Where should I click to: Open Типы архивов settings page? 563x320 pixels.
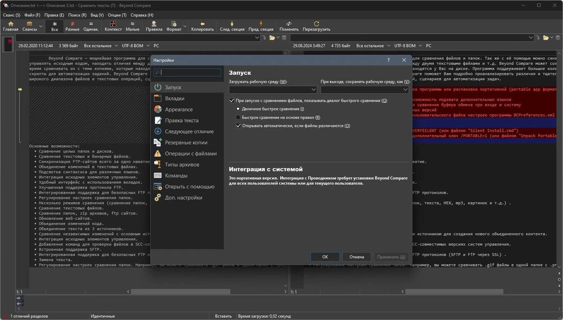tap(188, 164)
